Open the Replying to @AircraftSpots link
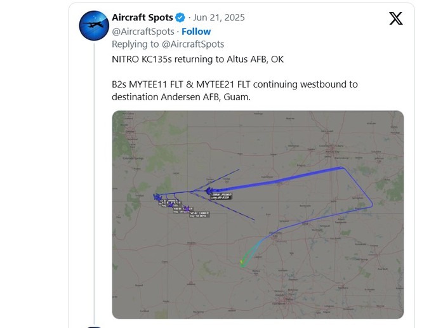Screen dimensions: 443x328 (168, 44)
